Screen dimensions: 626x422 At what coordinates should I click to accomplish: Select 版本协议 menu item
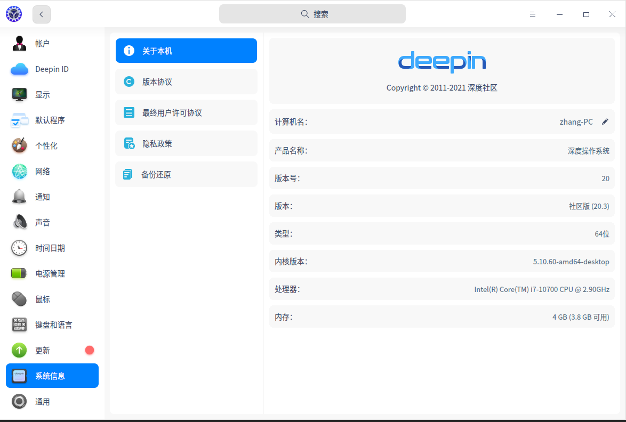coord(186,82)
